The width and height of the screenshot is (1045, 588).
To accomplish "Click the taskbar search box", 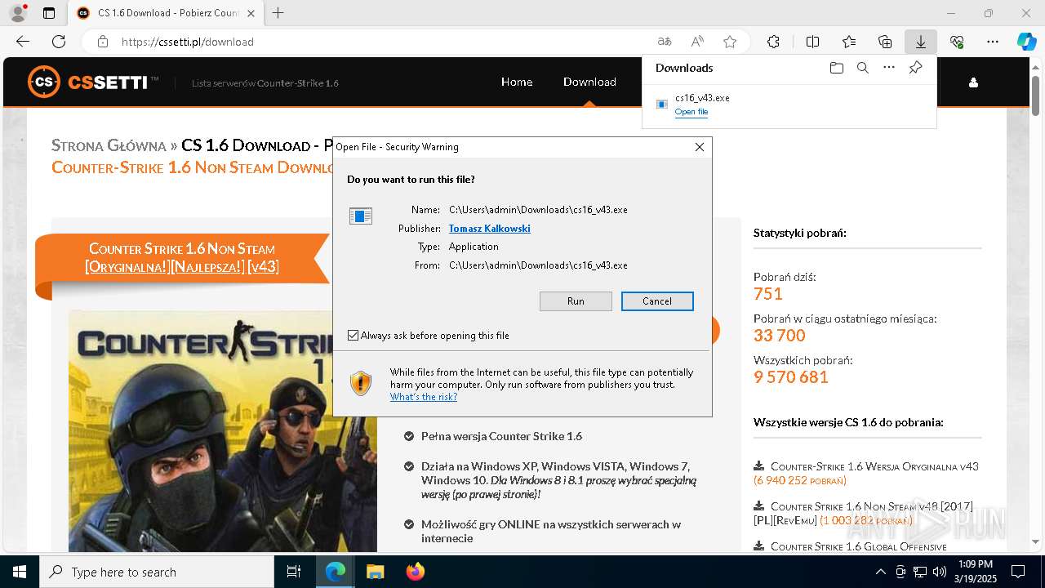I will point(157,572).
